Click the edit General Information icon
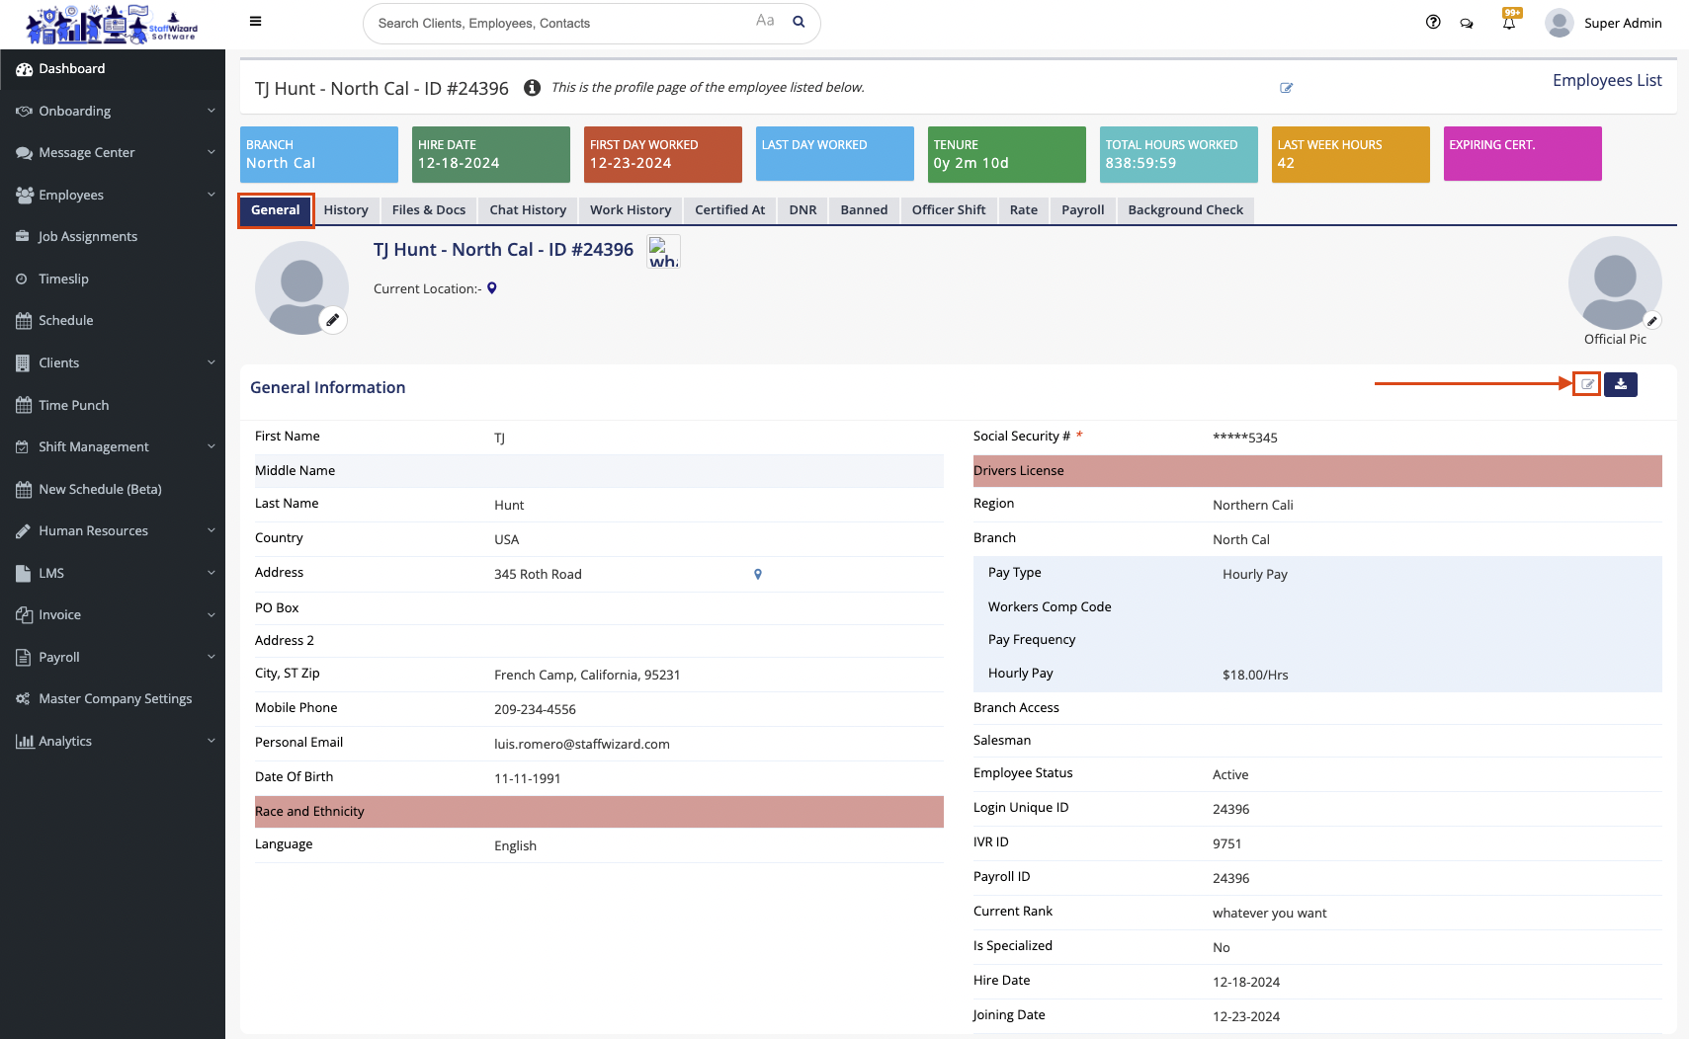The width and height of the screenshot is (1689, 1039). click(1587, 384)
